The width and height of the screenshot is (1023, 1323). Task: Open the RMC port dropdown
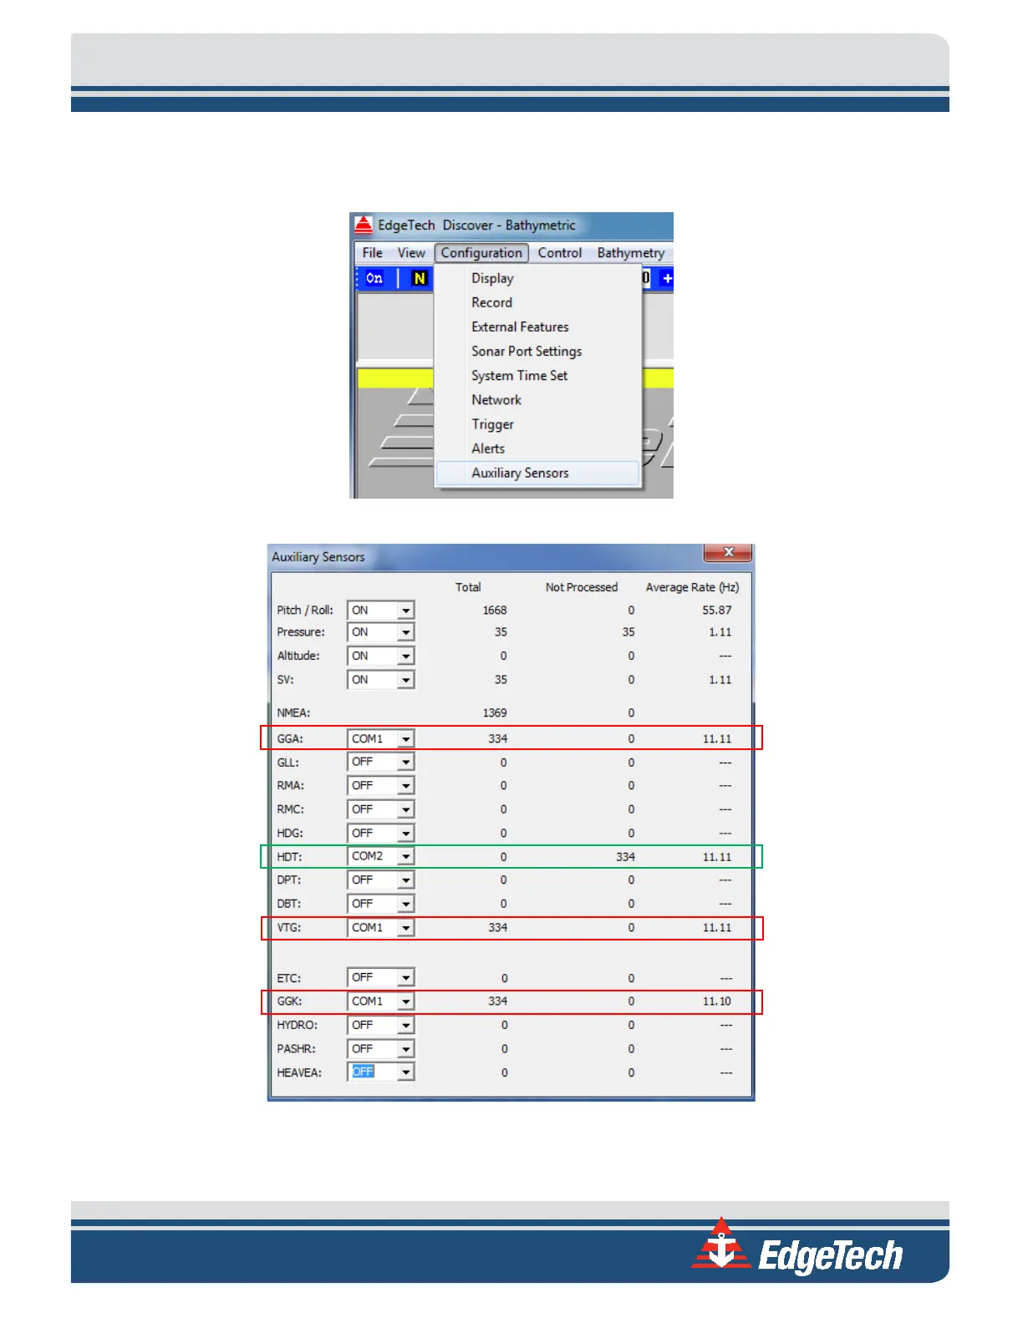pyautogui.click(x=405, y=809)
